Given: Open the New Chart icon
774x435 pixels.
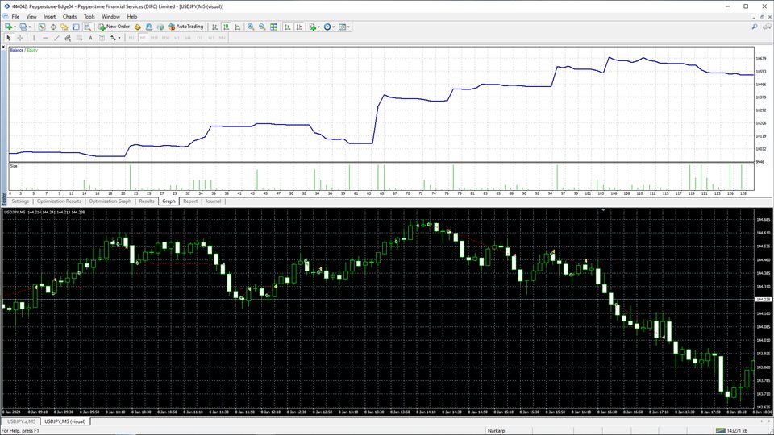Looking at the screenshot, I should pos(8,27).
